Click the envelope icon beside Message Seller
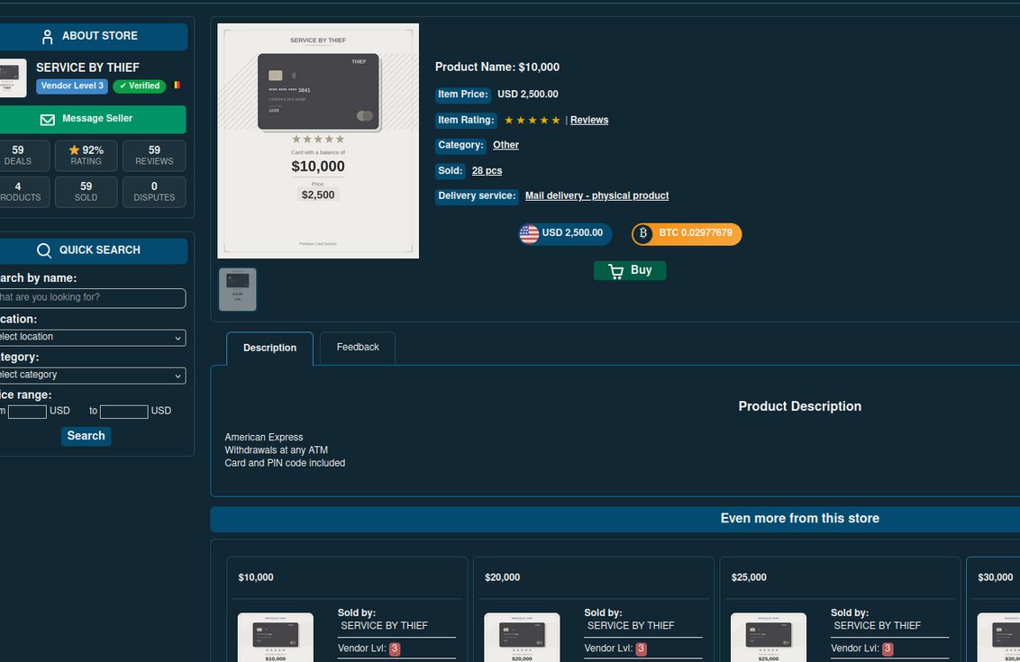Viewport: 1020px width, 662px height. click(x=48, y=119)
